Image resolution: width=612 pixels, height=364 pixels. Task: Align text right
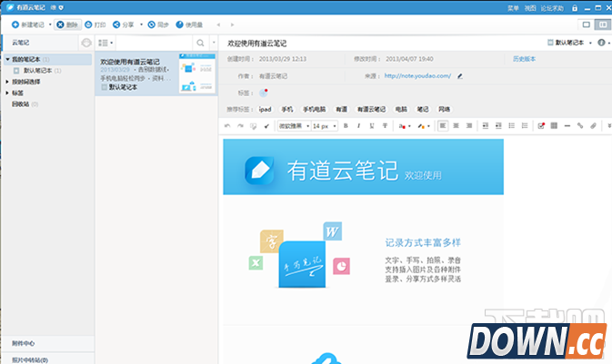(x=469, y=126)
